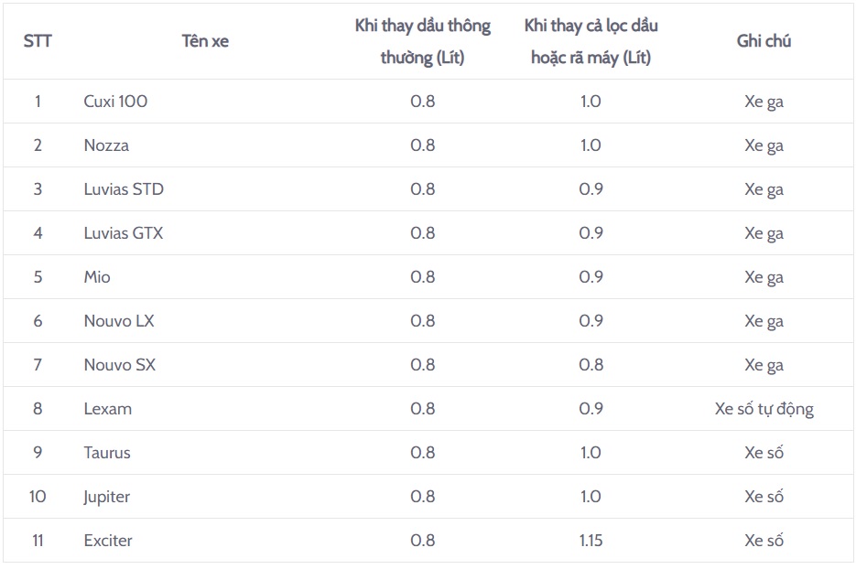
Task: Click 'Khi thay cả lọc dầu' header
Action: pyautogui.click(x=591, y=41)
